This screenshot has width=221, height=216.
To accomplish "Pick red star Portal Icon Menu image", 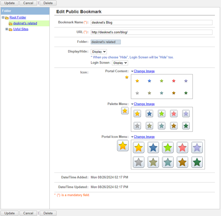I will tap(182, 147).
